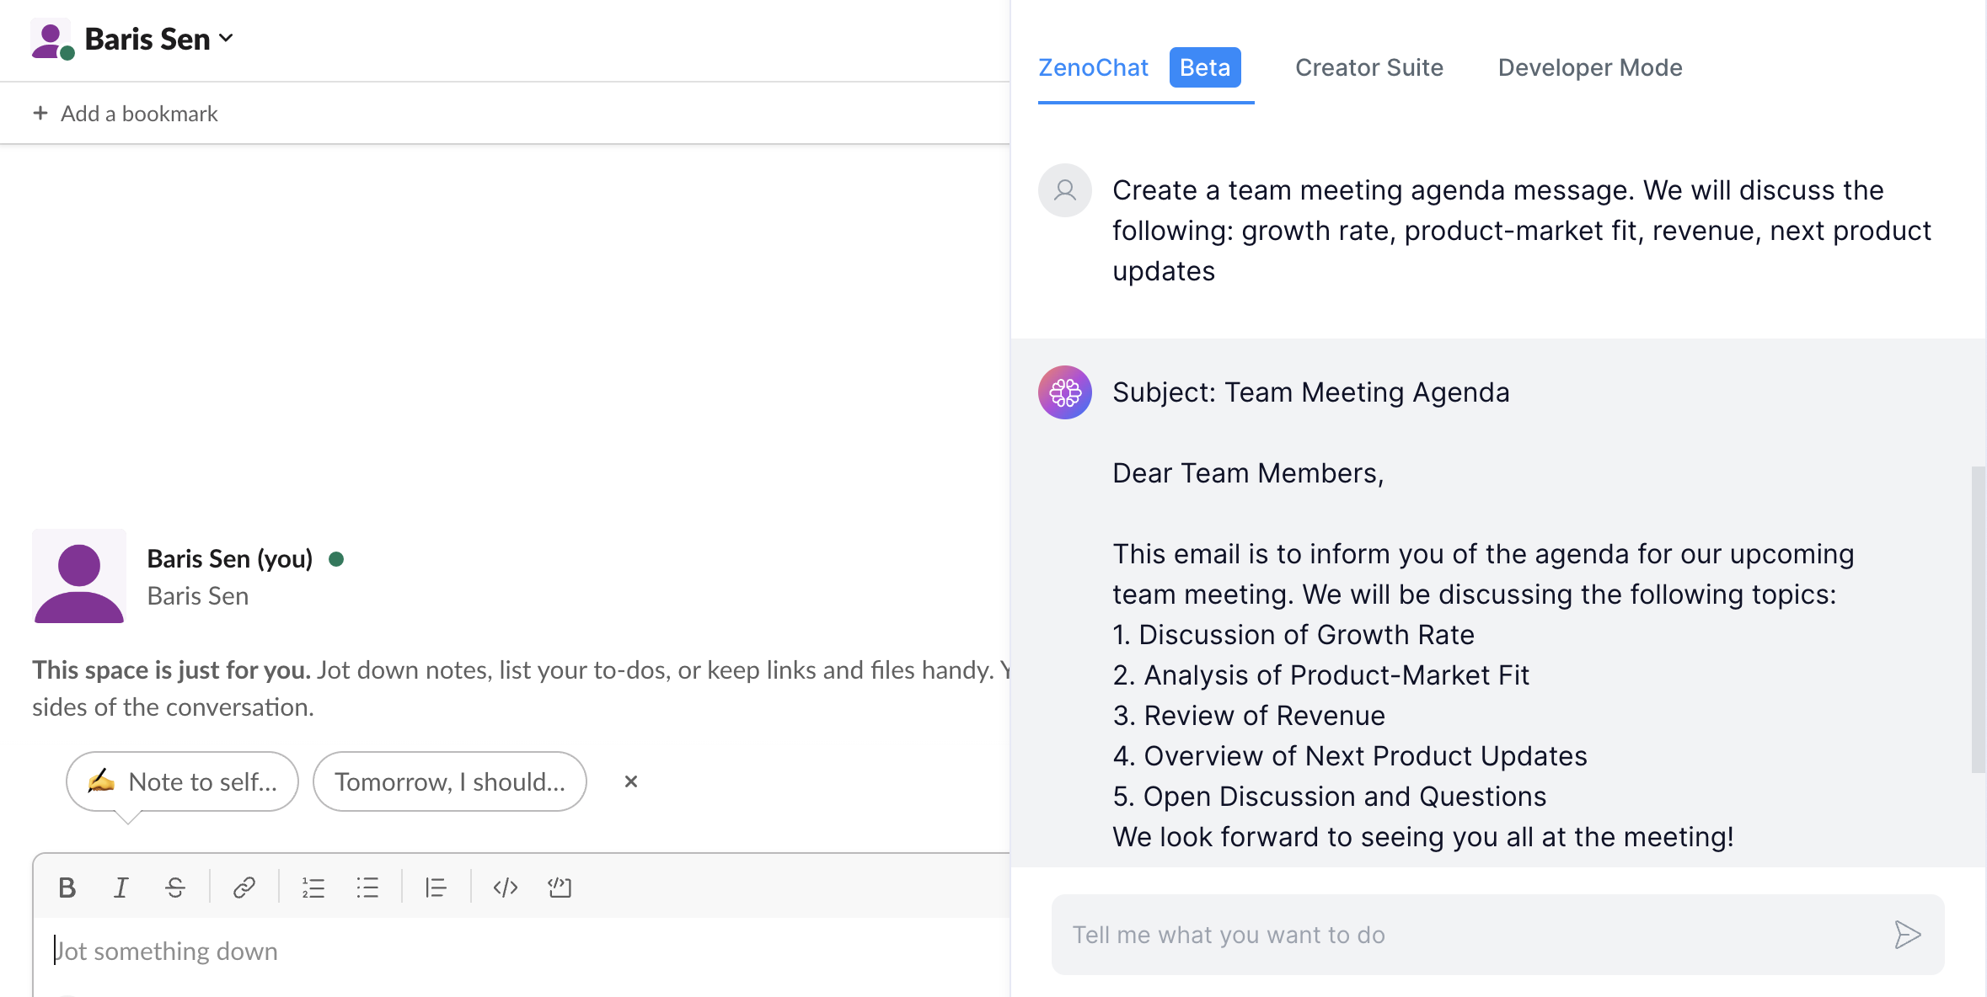This screenshot has height=997, width=1987.
Task: Click '5. Open Discussion and Questions' line
Action: point(1330,797)
